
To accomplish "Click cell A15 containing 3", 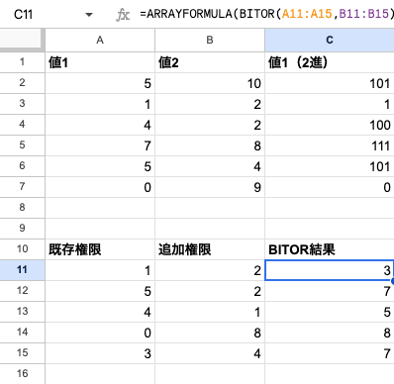I will pyautogui.click(x=100, y=353).
